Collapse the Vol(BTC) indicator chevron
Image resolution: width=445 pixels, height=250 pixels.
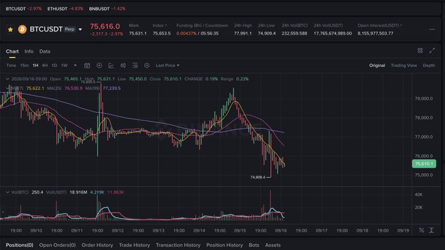8,192
